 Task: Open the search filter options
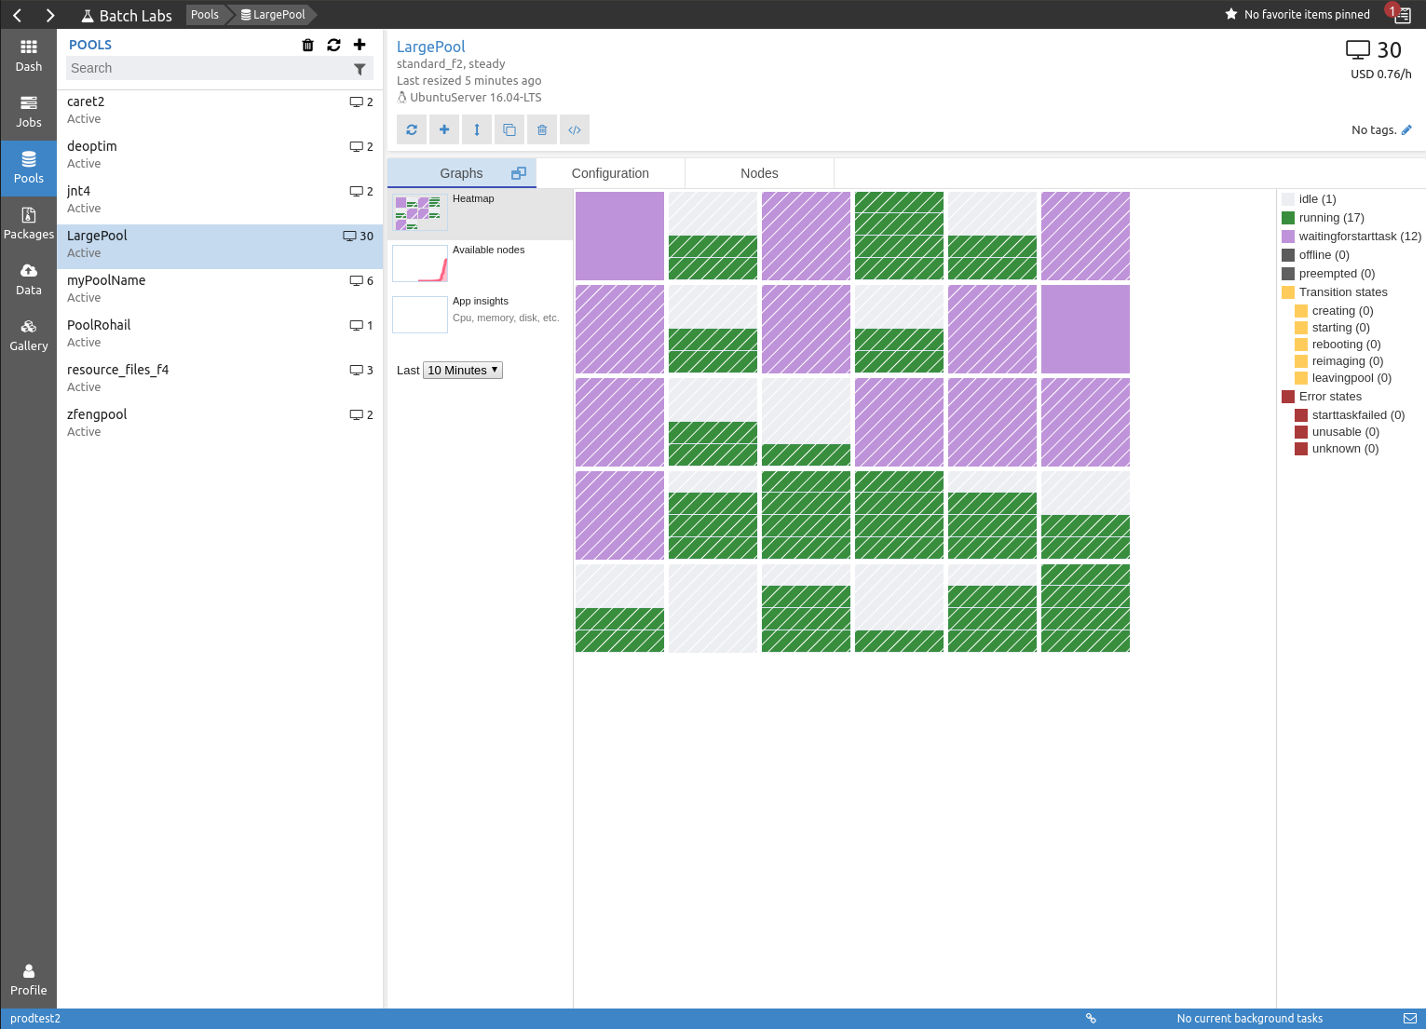pyautogui.click(x=360, y=69)
